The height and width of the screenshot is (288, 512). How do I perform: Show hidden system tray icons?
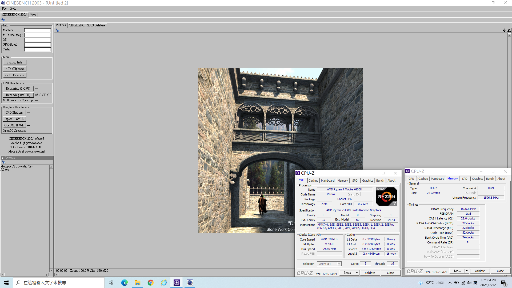pos(450,283)
